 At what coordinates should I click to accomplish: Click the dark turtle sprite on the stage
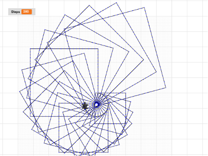click(85, 106)
